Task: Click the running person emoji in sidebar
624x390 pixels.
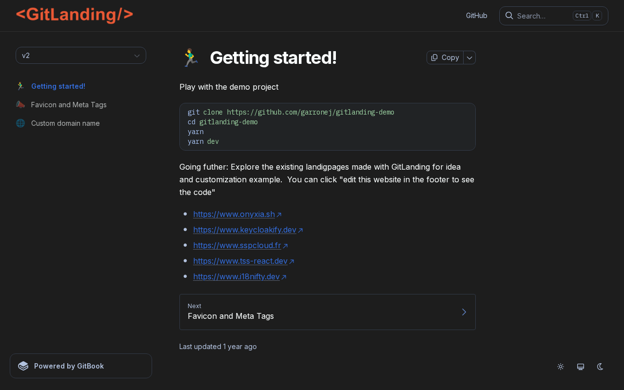Action: tap(20, 86)
